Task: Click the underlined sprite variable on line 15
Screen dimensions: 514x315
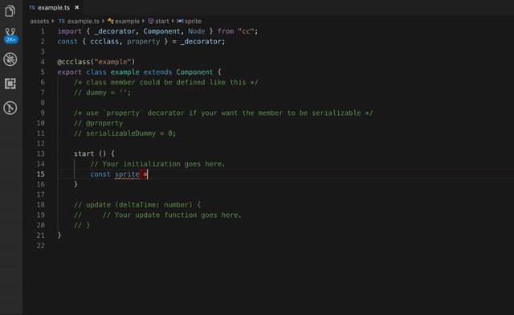Action: pos(127,174)
